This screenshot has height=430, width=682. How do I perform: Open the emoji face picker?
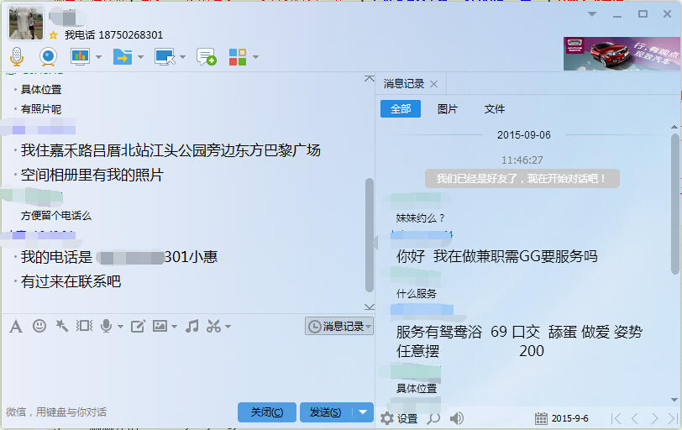coord(39,326)
